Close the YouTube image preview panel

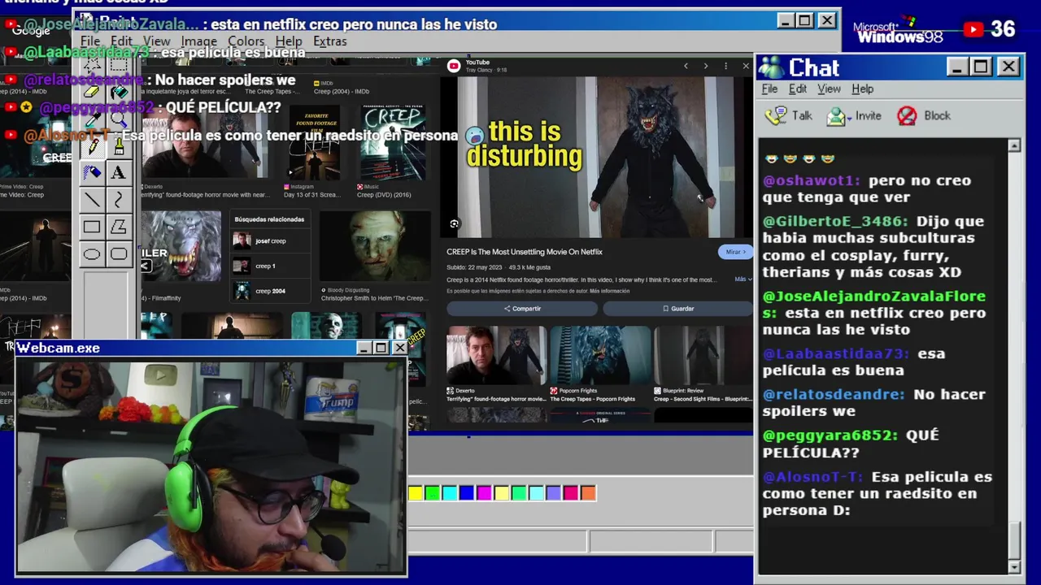point(745,66)
